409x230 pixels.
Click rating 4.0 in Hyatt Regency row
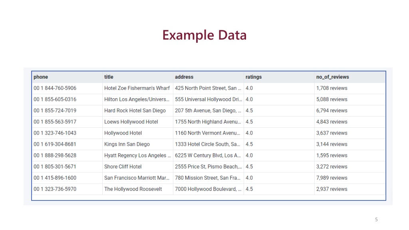249,155
